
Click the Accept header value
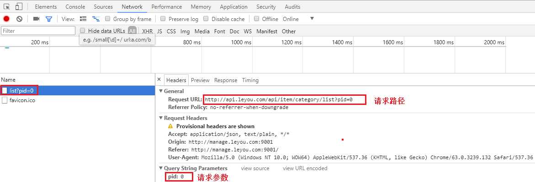coord(239,134)
